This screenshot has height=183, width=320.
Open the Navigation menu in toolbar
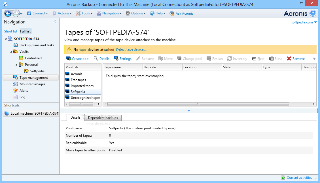pos(109,13)
